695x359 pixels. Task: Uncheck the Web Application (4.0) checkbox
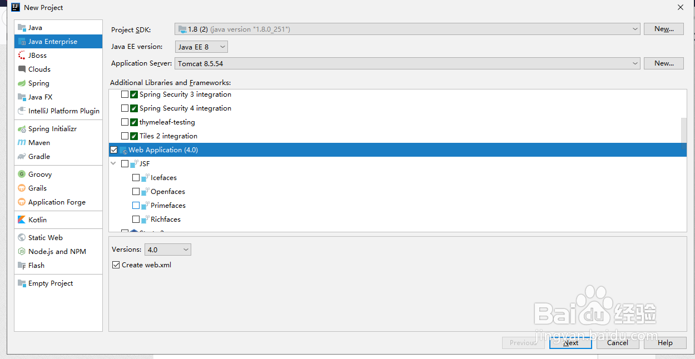point(114,150)
